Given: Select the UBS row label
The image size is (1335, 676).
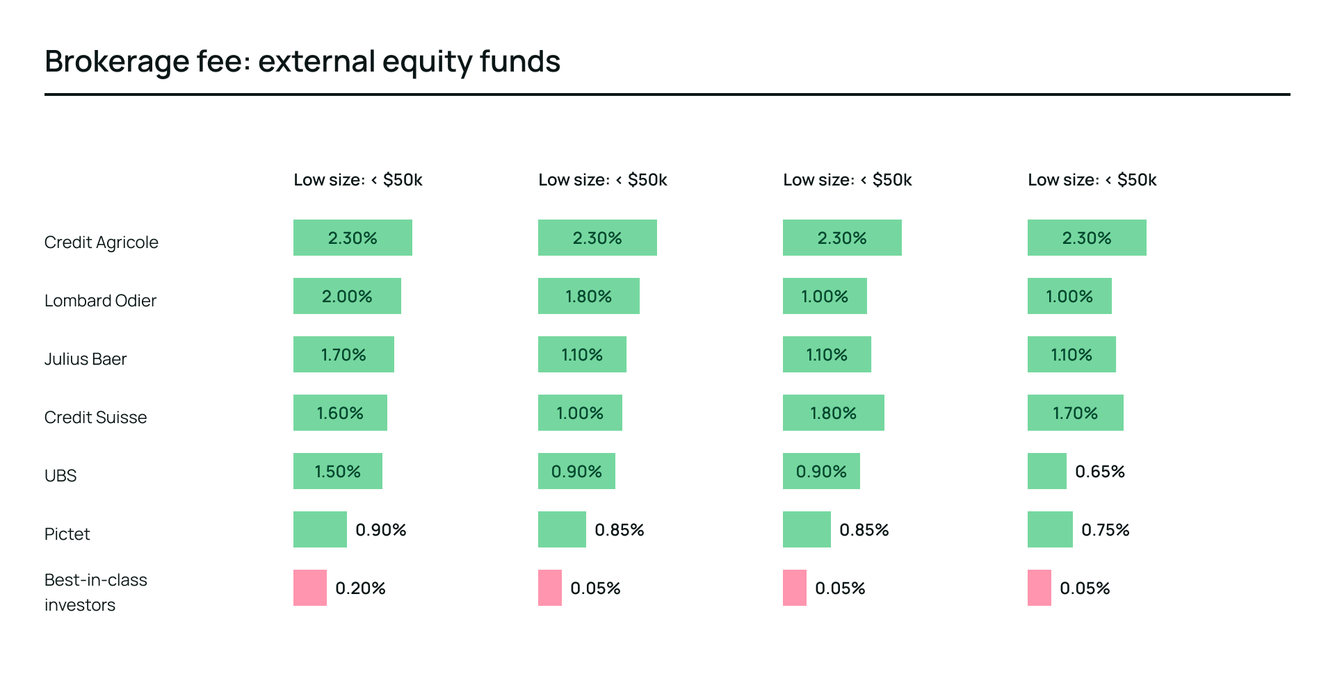Looking at the screenshot, I should point(60,476).
